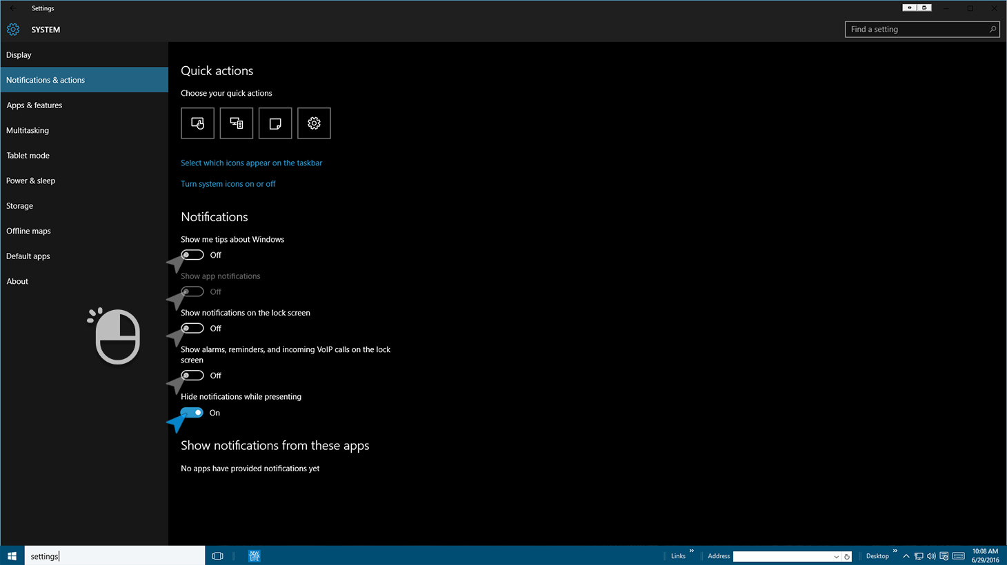1007x565 pixels.
Task: Click the volume speaker icon in system tray
Action: (931, 556)
